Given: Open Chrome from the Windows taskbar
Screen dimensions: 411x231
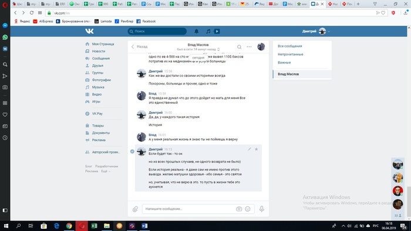Looking at the screenshot, I should click(69, 226).
